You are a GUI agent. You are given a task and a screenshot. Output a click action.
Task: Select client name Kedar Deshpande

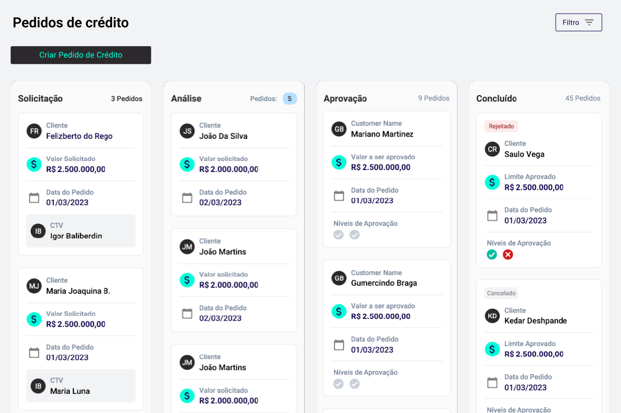536,321
